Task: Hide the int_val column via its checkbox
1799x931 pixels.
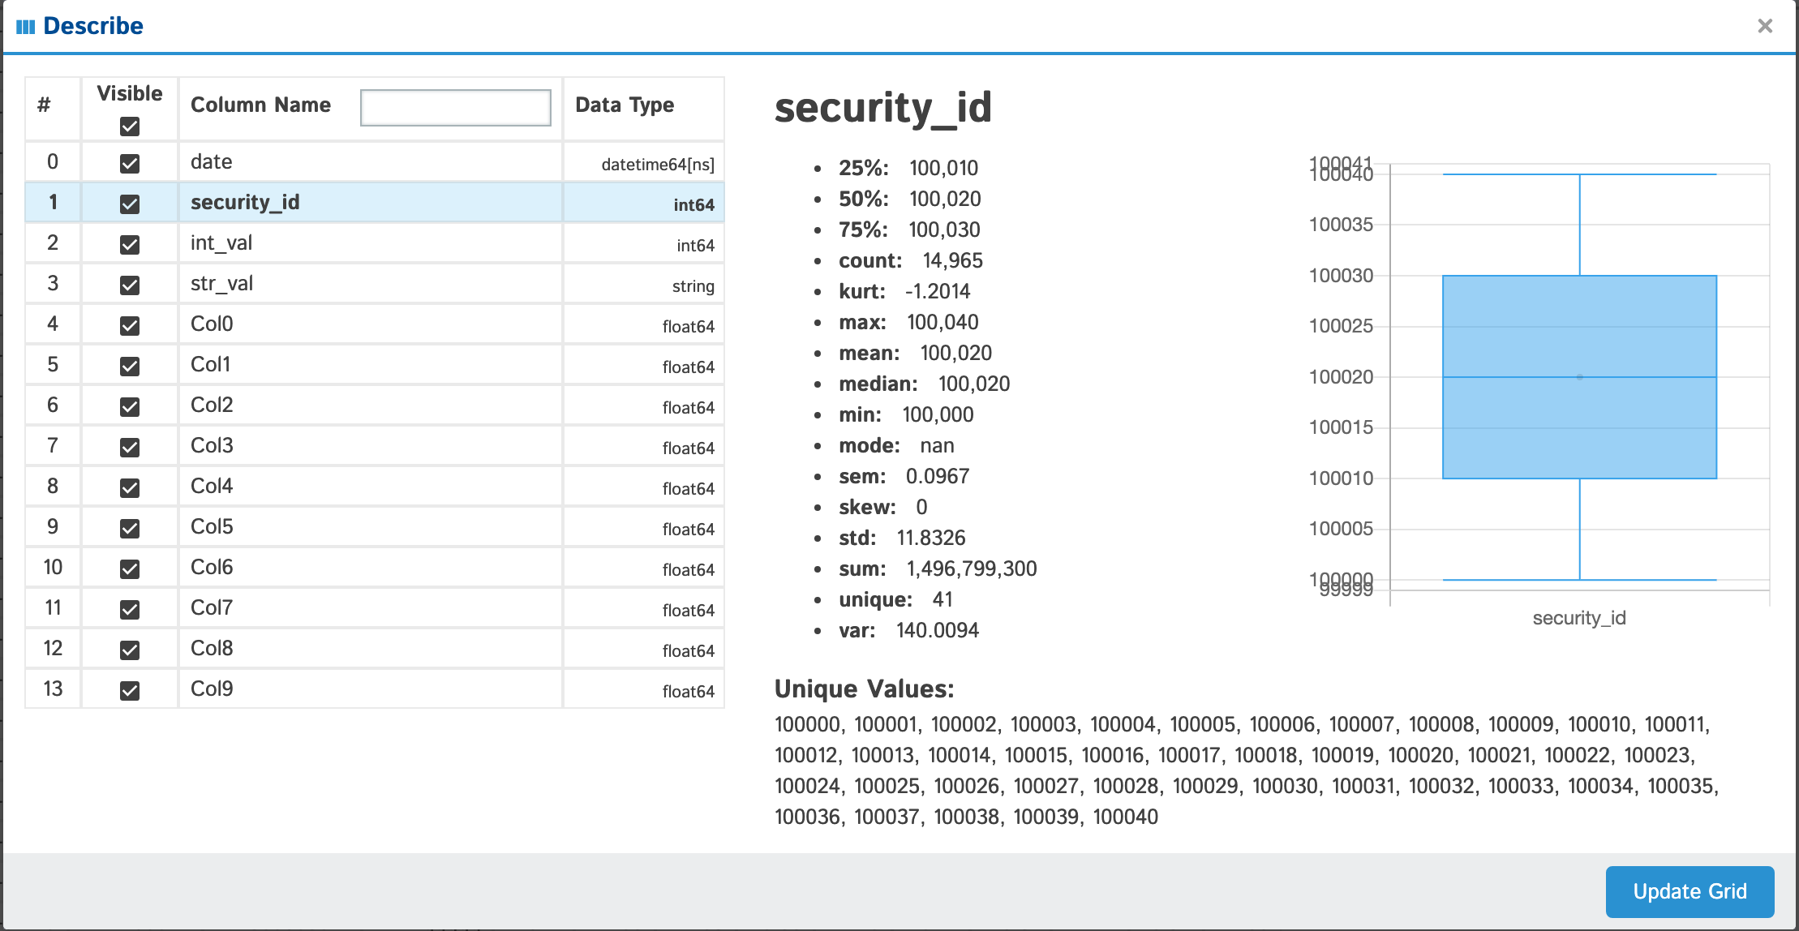Action: tap(130, 244)
